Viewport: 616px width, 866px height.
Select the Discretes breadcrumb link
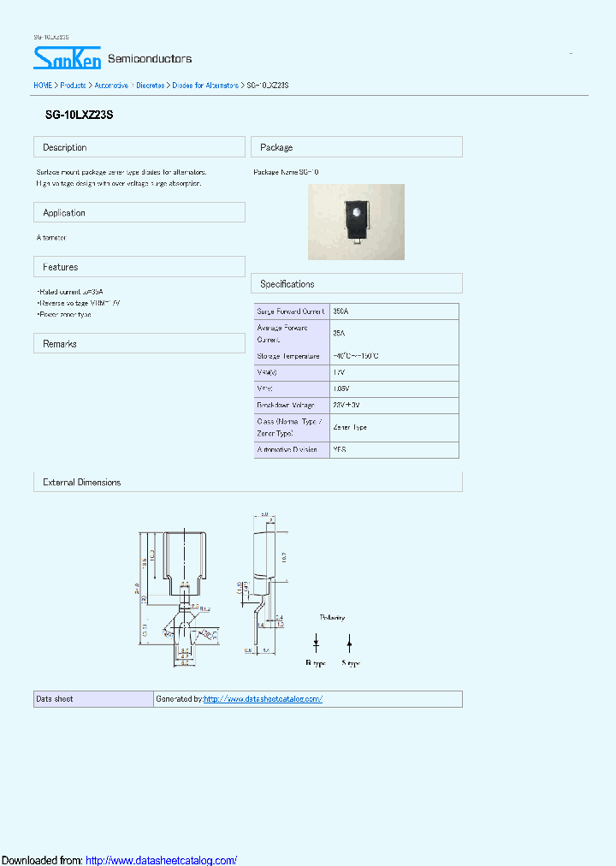pyautogui.click(x=151, y=86)
